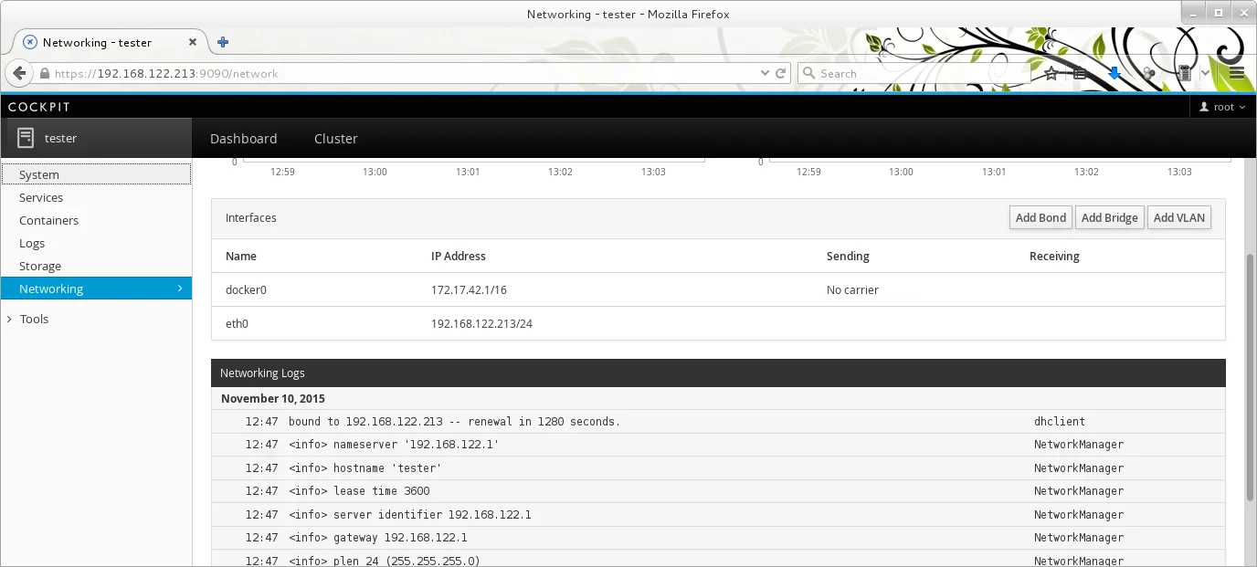The image size is (1257, 567).
Task: Open the root user account menu
Action: coord(1222,106)
